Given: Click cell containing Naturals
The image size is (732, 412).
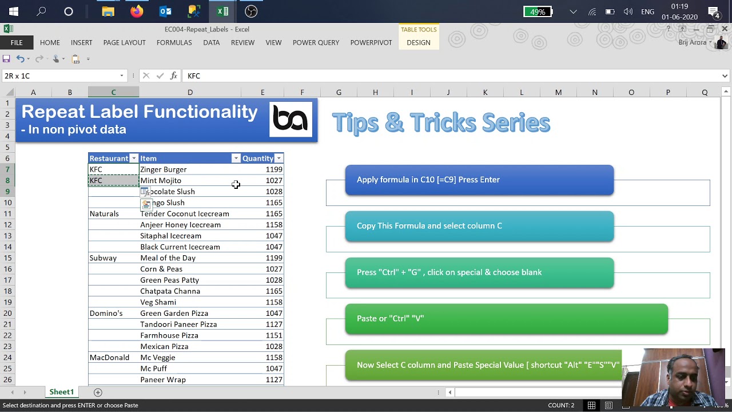Looking at the screenshot, I should (x=114, y=213).
